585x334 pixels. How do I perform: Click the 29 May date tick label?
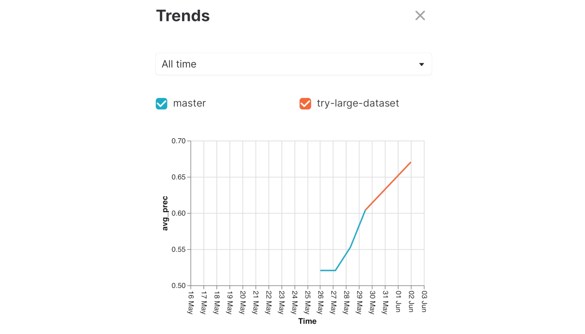pyautogui.click(x=359, y=302)
